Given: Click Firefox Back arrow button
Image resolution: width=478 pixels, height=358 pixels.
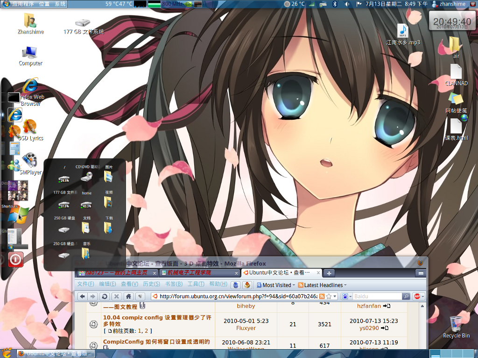Looking at the screenshot, I should 83,296.
